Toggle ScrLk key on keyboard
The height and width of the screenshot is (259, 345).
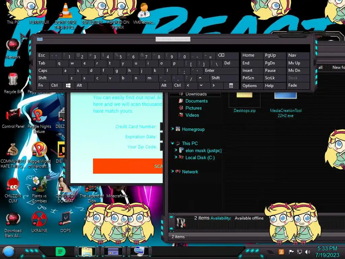tap(274, 78)
